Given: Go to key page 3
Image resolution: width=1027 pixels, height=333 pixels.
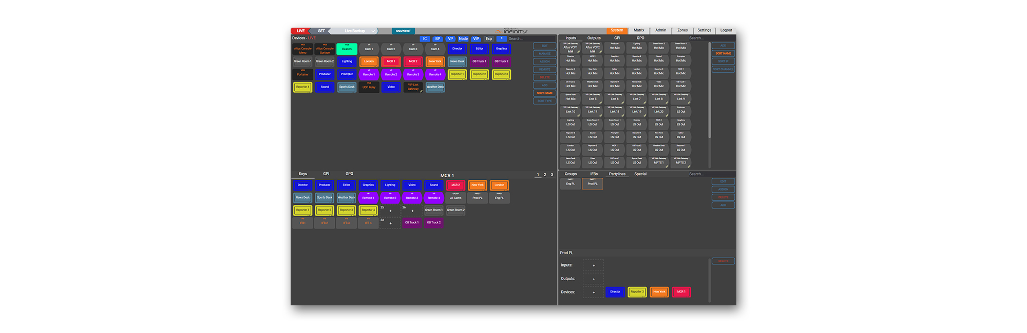Looking at the screenshot, I should (552, 175).
